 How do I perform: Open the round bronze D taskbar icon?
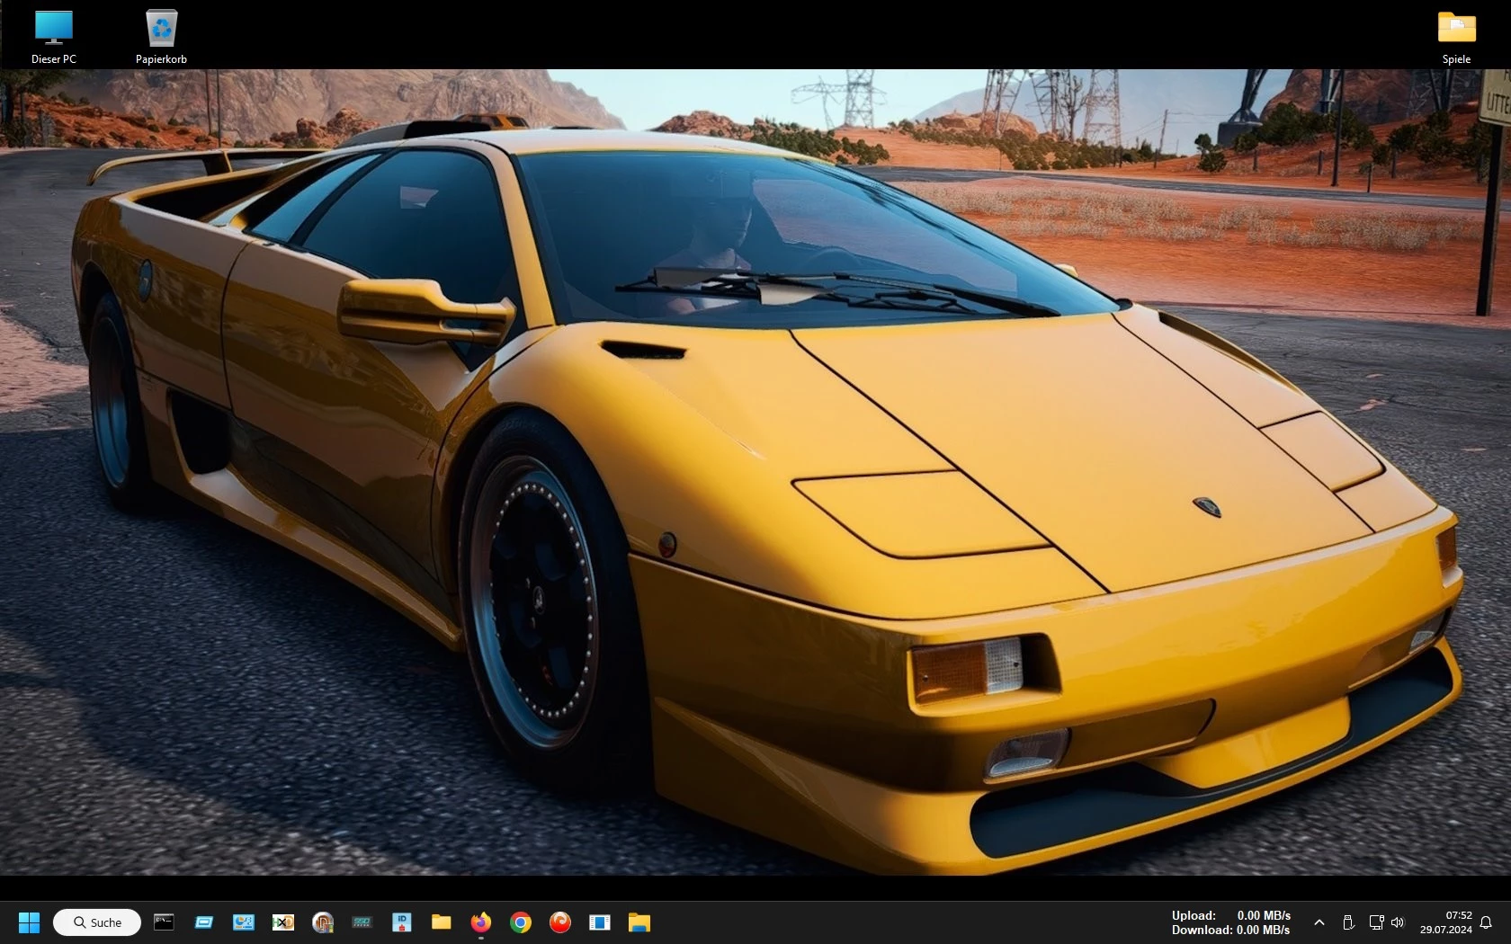coord(323,922)
